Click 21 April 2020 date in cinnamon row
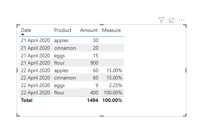Image resolution: width=210 pixels, height=131 pixels. [x=35, y=48]
